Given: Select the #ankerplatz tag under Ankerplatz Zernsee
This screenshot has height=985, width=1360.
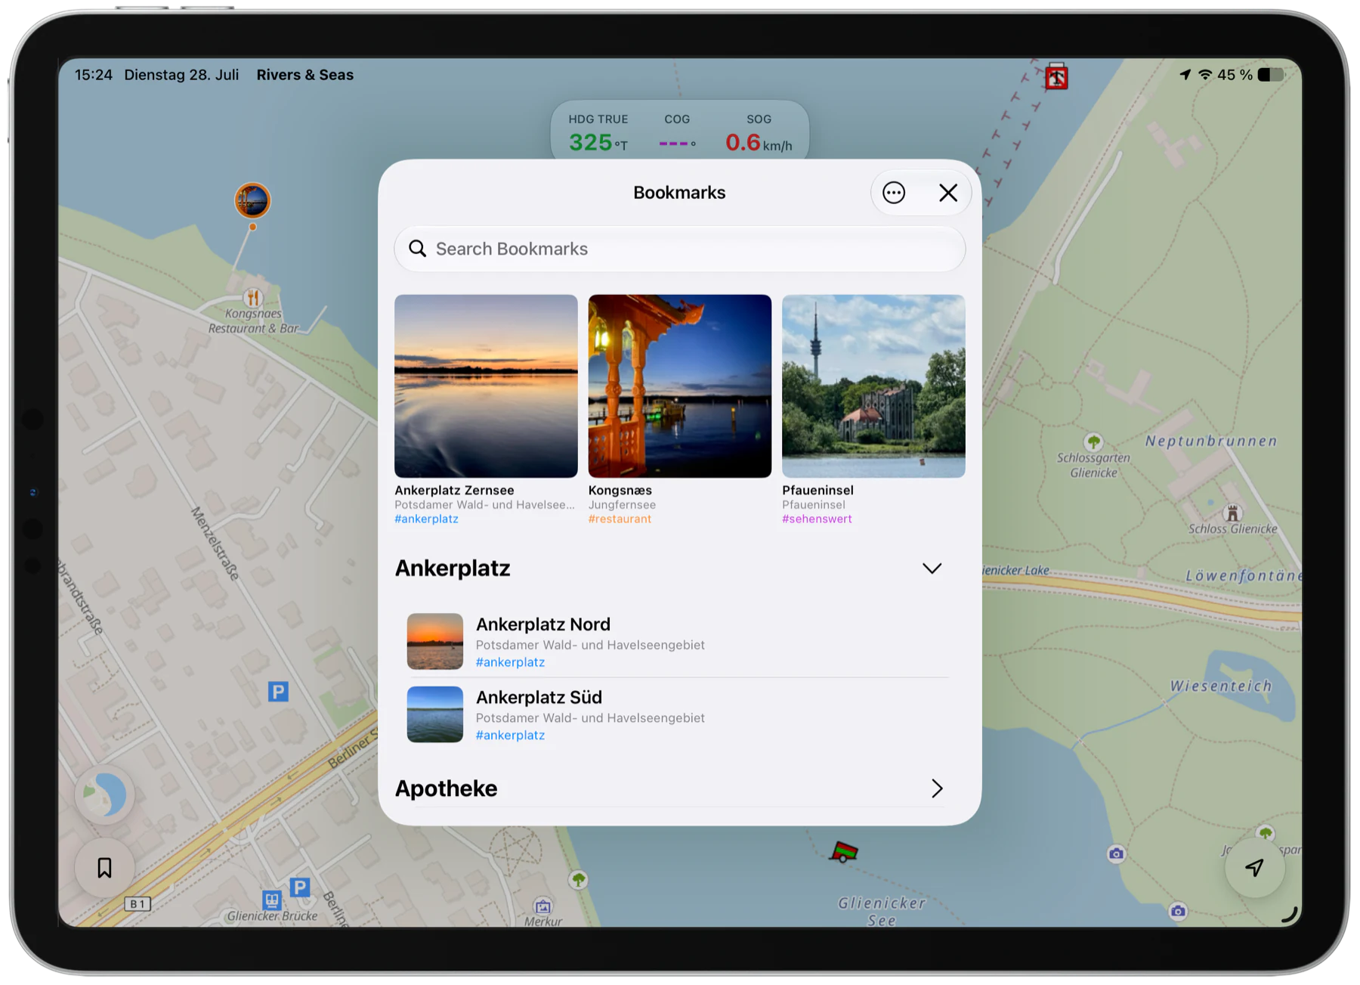Looking at the screenshot, I should pyautogui.click(x=426, y=519).
